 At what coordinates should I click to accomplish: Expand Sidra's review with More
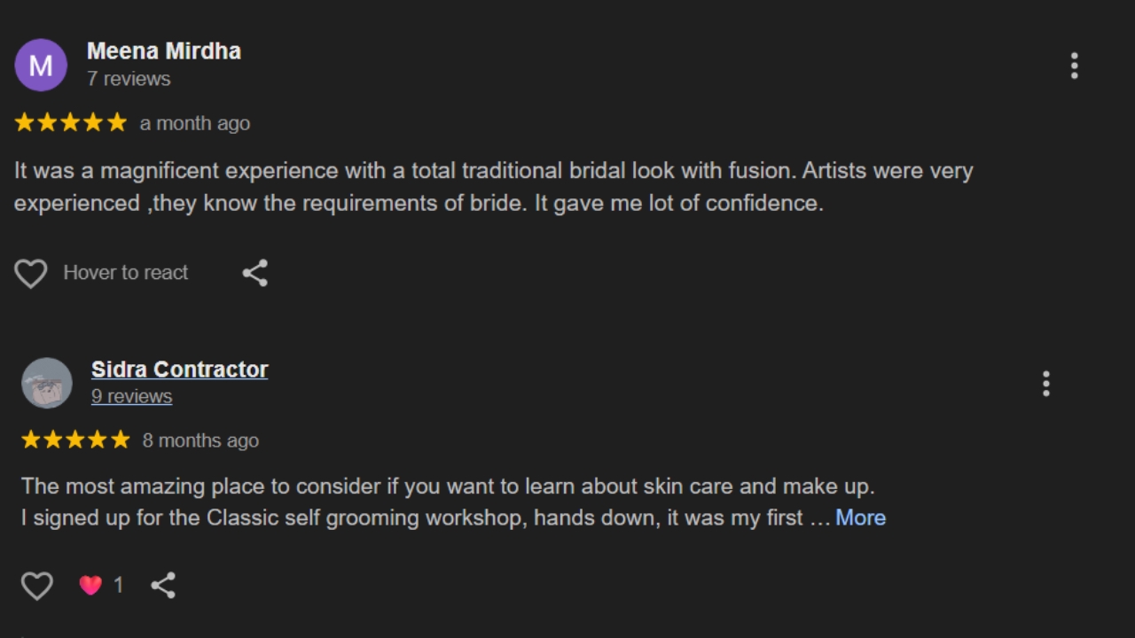point(860,517)
